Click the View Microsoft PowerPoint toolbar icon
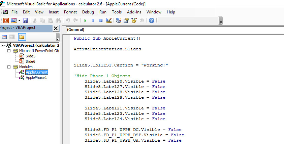 [6, 20]
